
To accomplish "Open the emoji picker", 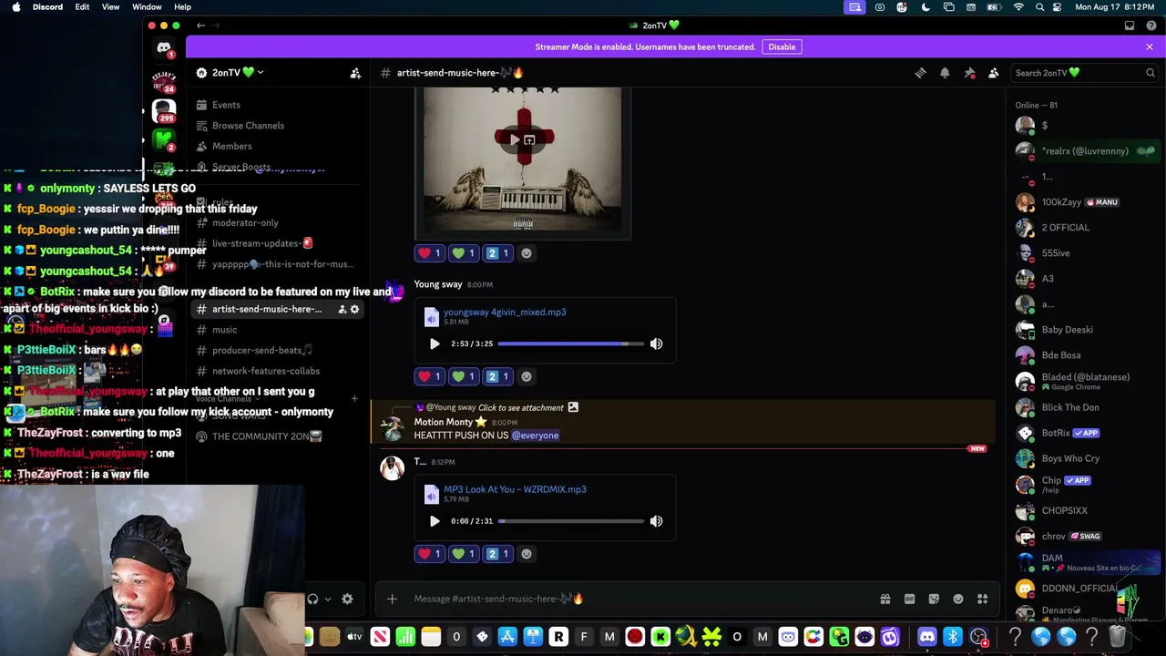I will click(x=958, y=599).
